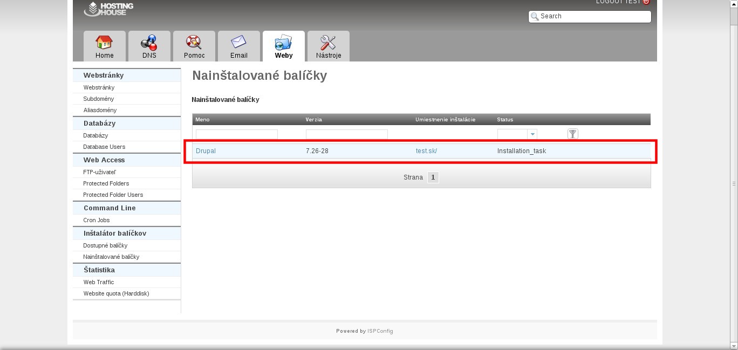Open the DNS module icon
The image size is (738, 350).
click(149, 43)
